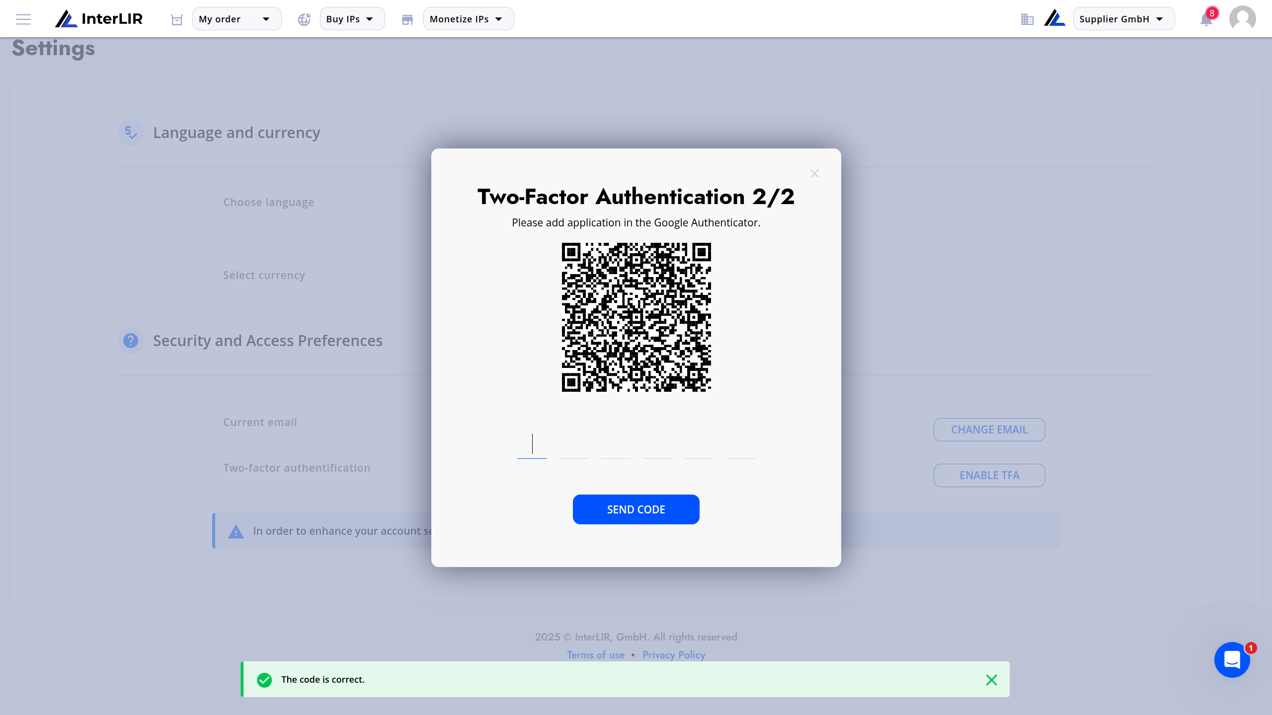This screenshot has width=1272, height=715.
Task: Click the QR code image
Action: [636, 317]
